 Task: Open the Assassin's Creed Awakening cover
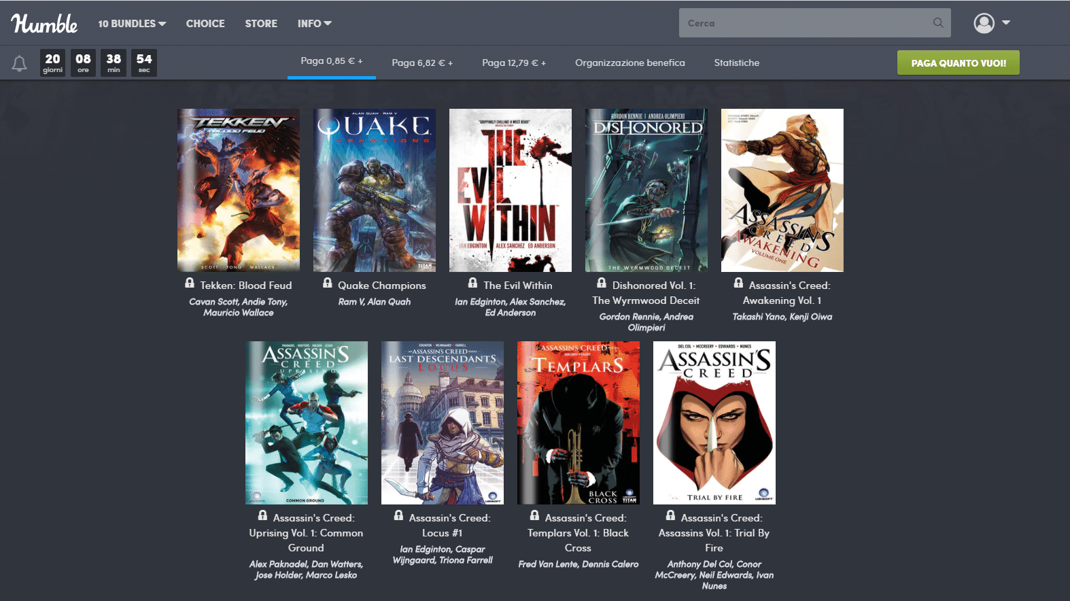[x=782, y=190]
